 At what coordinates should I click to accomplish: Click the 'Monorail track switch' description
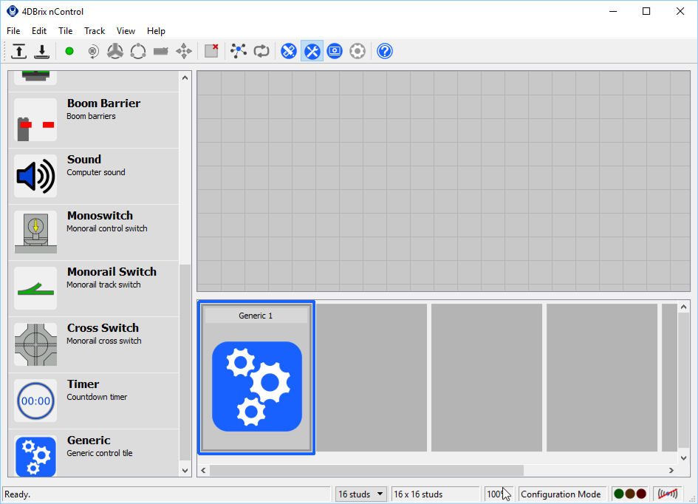coord(103,285)
